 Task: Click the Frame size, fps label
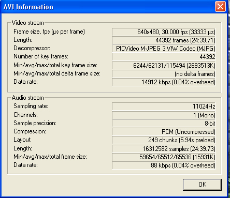tap(49, 32)
